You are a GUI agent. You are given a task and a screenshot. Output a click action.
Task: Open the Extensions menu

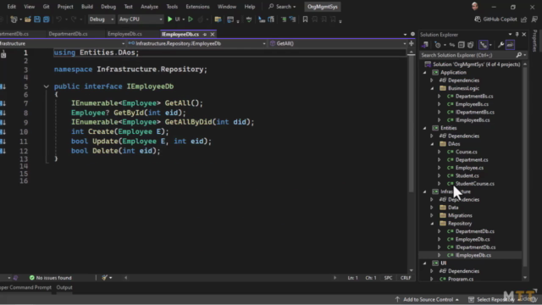click(197, 7)
